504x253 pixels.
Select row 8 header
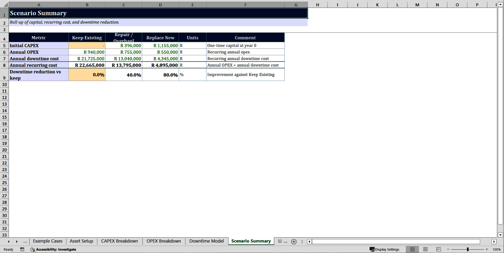[x=4, y=65]
